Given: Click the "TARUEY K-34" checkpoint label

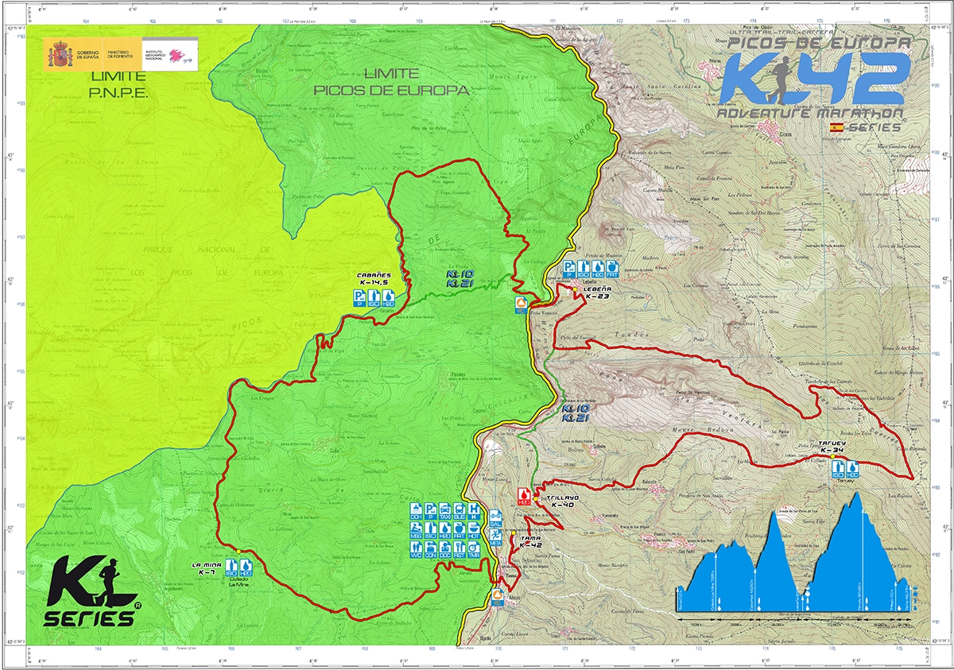Looking at the screenshot, I should pos(832,447).
